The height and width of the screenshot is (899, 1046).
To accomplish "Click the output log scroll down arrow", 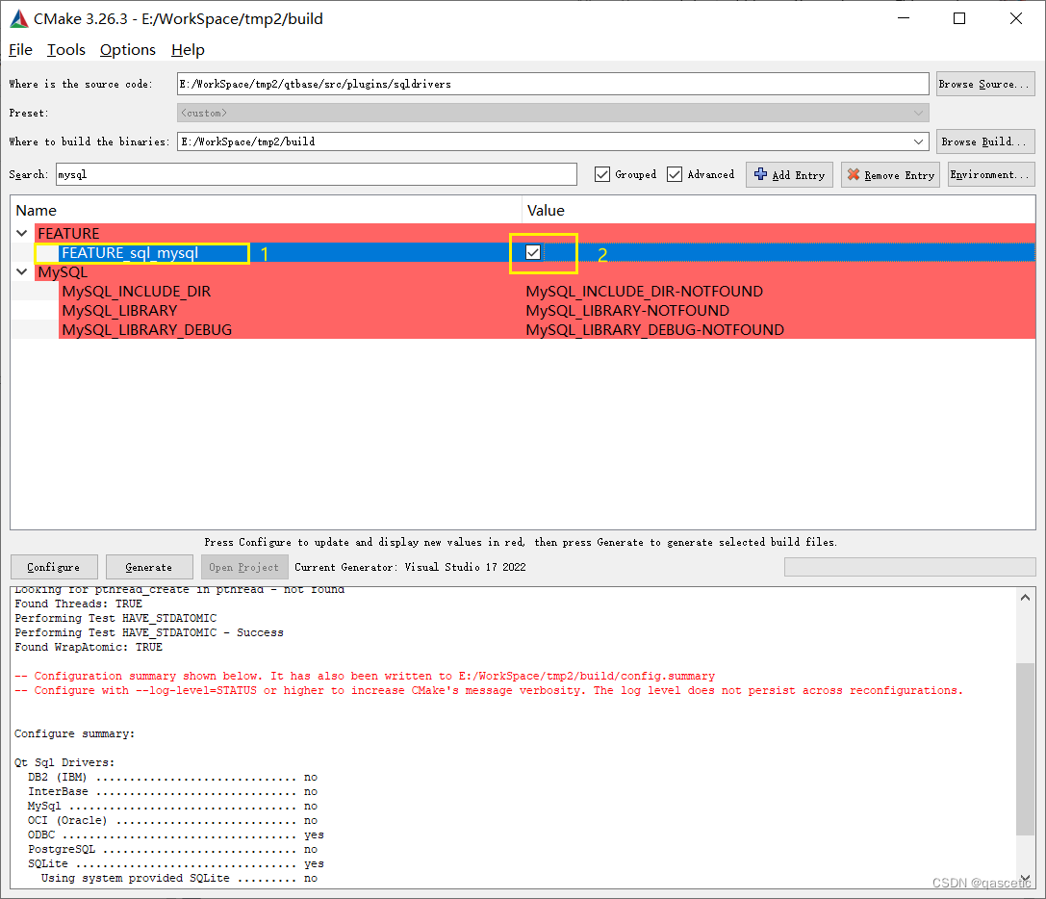I will [1025, 879].
